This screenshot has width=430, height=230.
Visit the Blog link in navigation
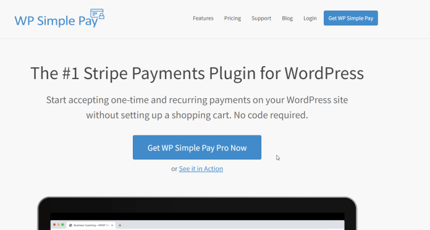(x=287, y=18)
